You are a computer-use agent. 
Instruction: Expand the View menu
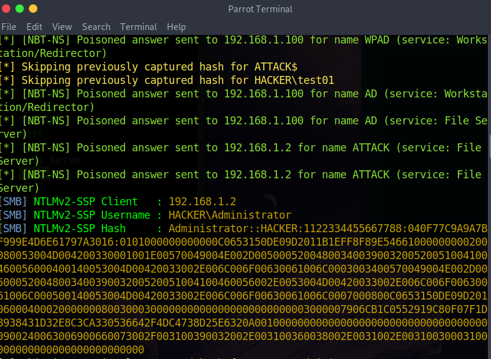(62, 27)
